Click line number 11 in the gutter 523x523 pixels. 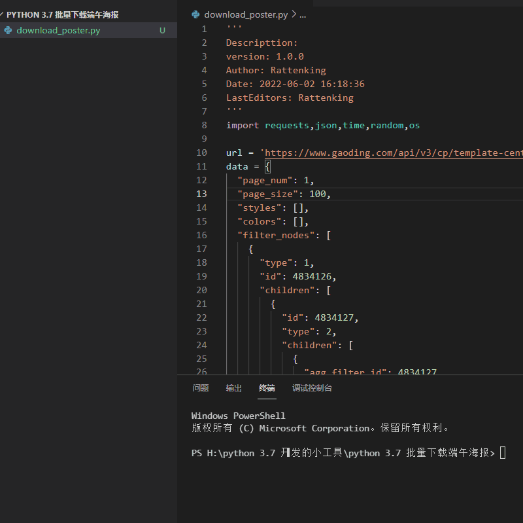click(201, 166)
